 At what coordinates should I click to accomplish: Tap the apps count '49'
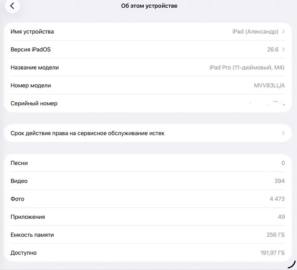tap(281, 217)
